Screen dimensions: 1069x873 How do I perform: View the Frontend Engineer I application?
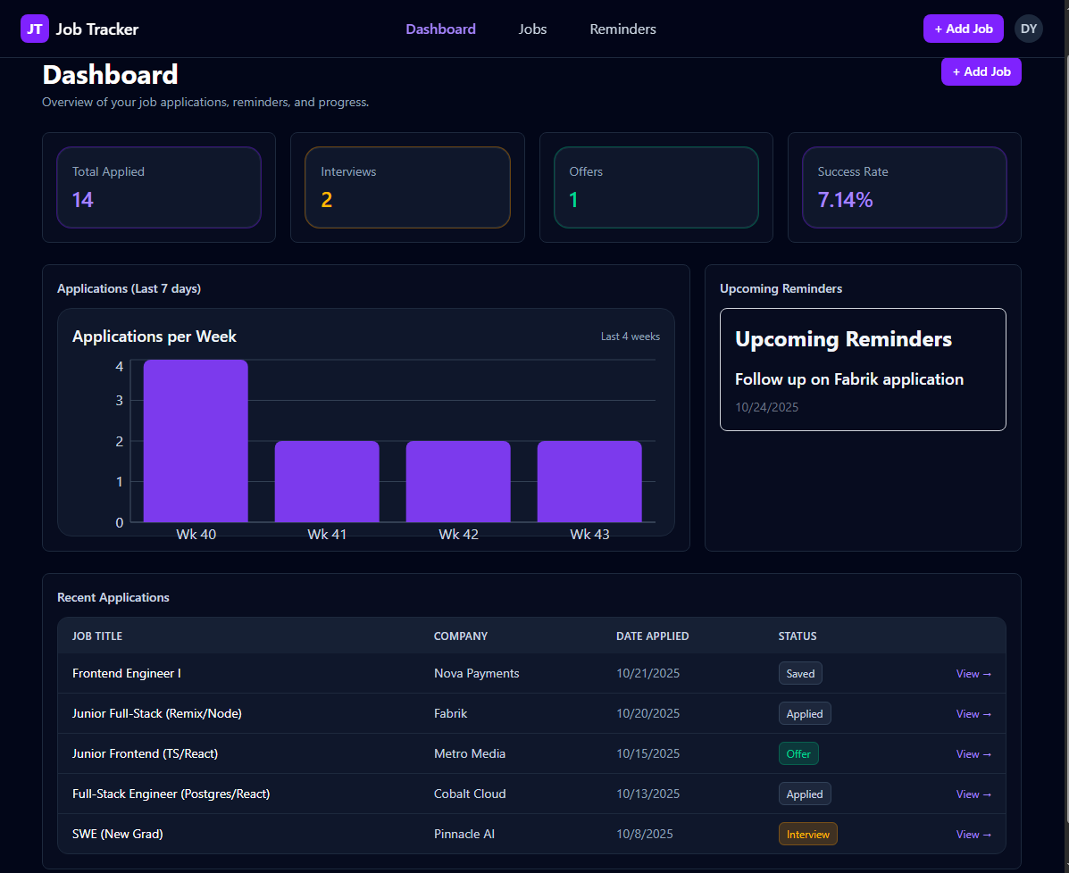(x=973, y=673)
